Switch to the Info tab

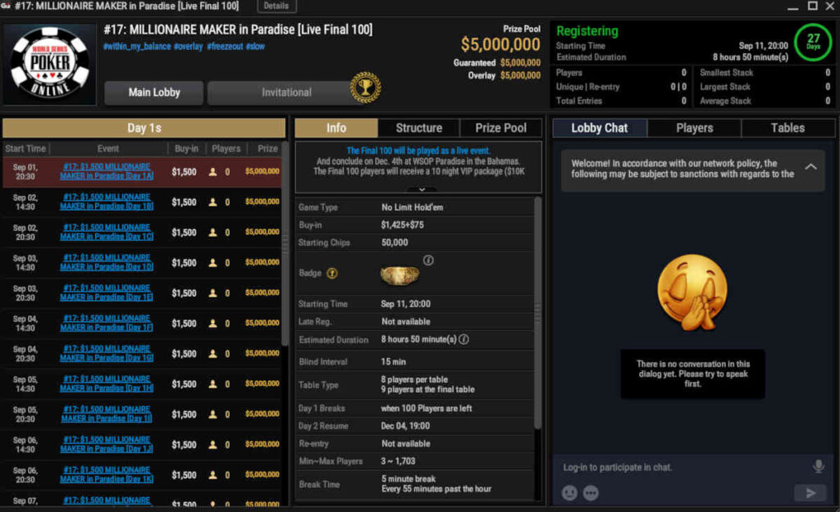click(336, 128)
